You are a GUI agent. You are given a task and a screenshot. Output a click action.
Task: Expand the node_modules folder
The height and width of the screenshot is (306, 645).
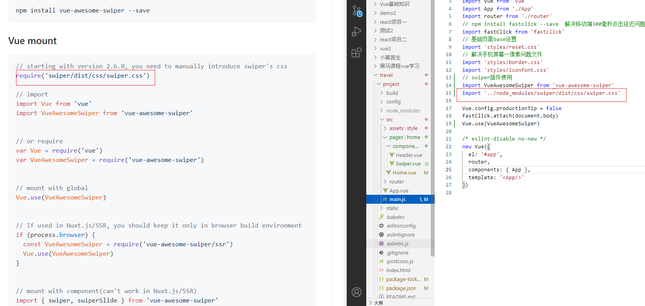coord(382,110)
